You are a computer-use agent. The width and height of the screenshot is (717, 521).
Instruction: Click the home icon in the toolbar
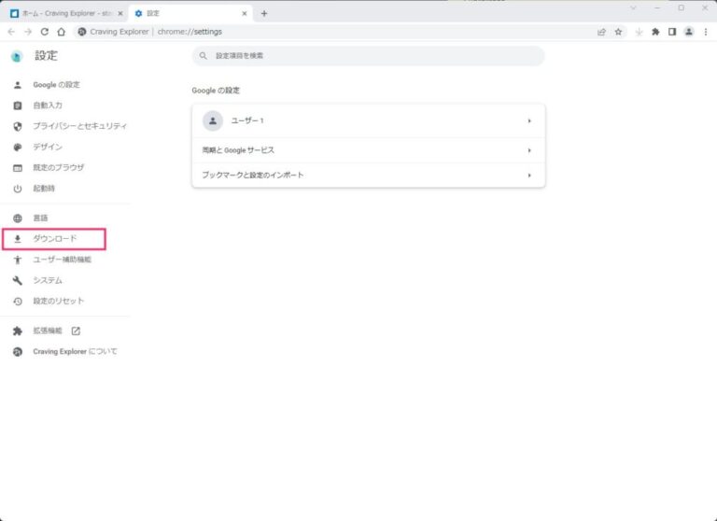[61, 32]
